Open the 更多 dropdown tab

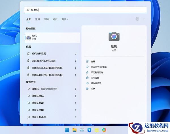65,19
